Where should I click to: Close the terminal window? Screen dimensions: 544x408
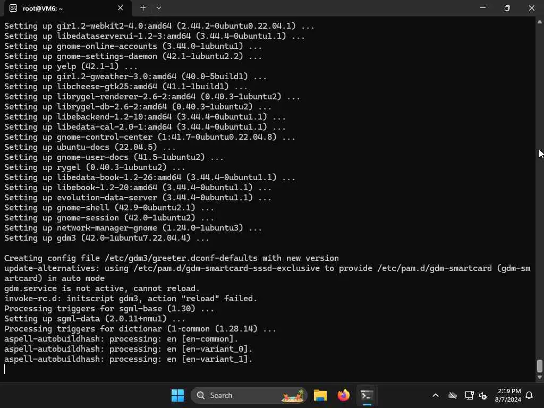(531, 7)
